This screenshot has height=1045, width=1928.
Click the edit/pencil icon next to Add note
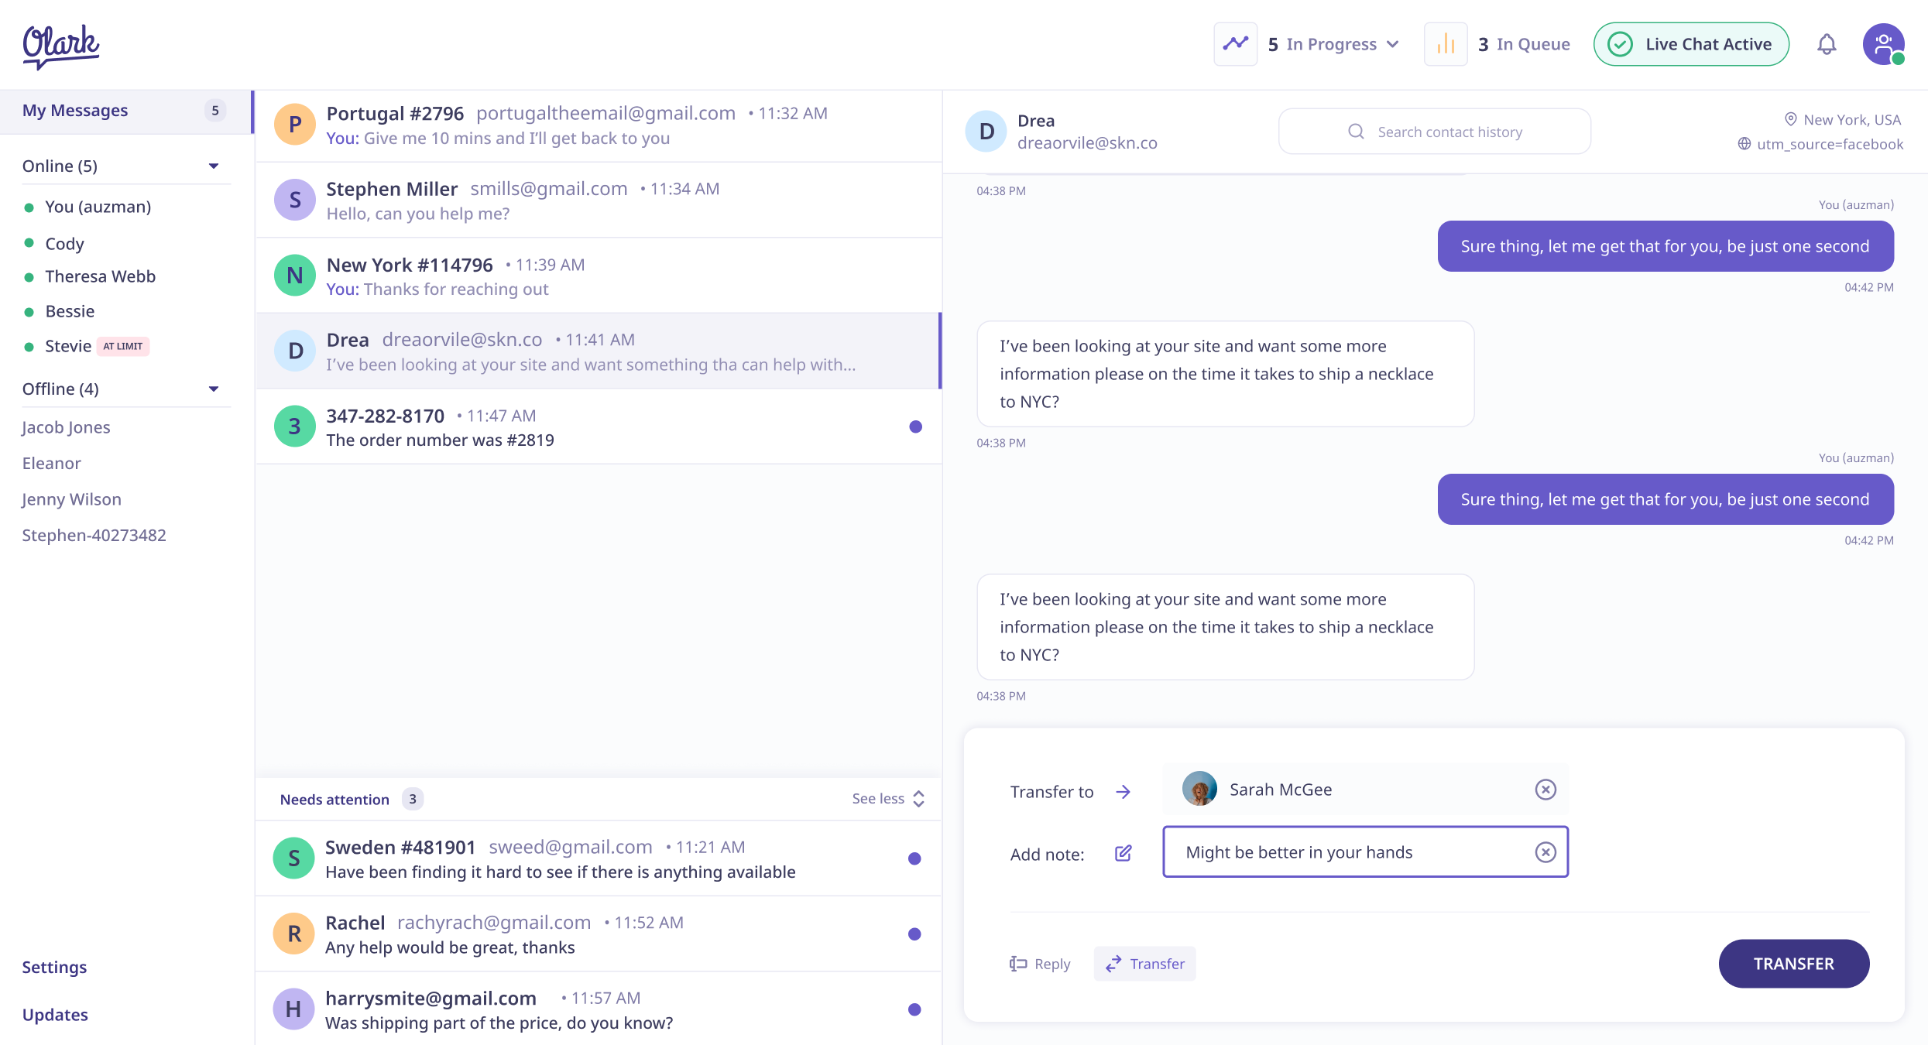pyautogui.click(x=1122, y=853)
